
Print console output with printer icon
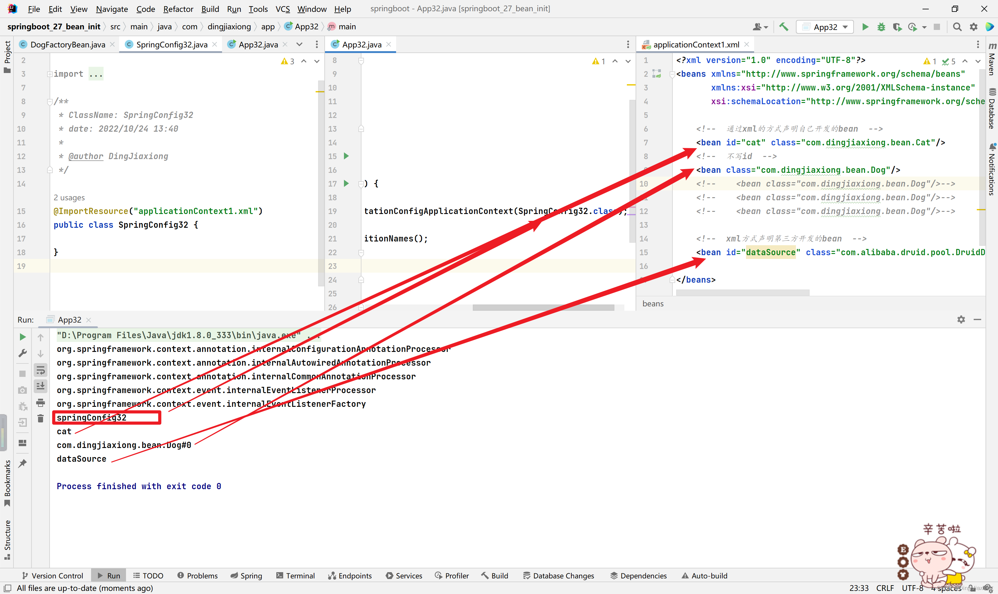pos(41,403)
